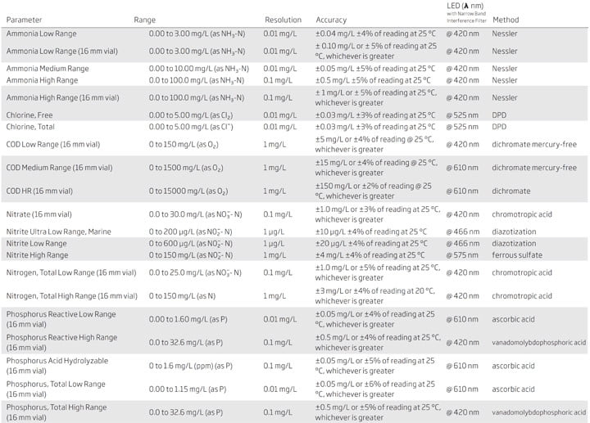Click the Method column header
The image size is (590, 423).
pos(506,20)
